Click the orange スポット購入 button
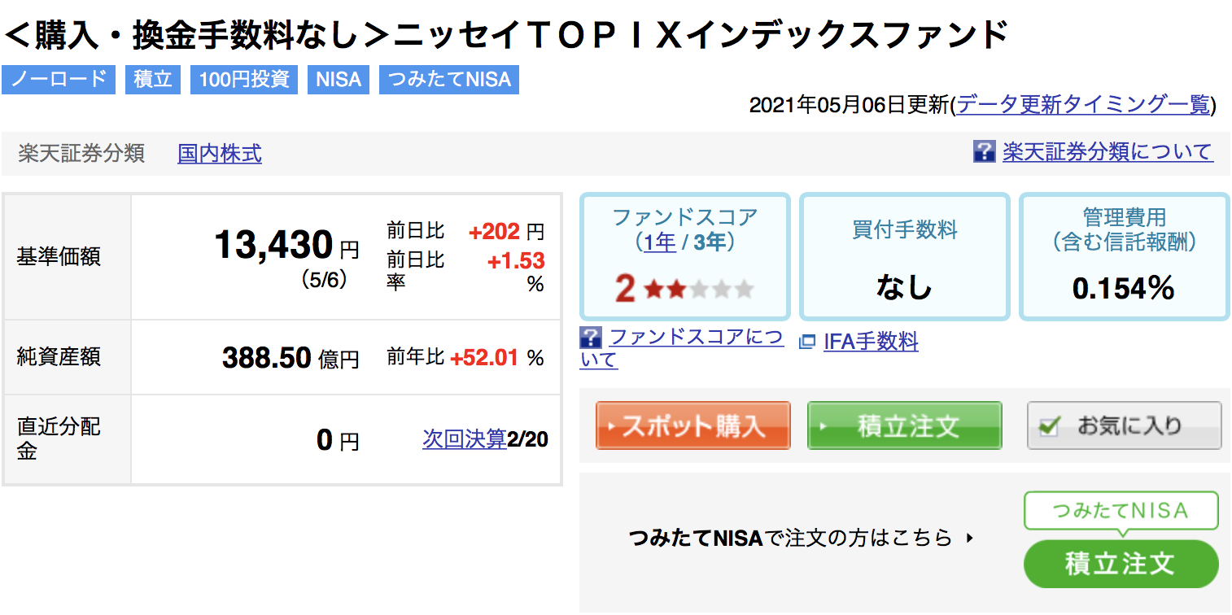 (693, 425)
